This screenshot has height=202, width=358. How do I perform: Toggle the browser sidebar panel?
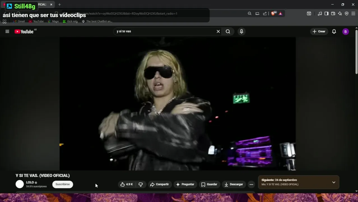pos(326,13)
